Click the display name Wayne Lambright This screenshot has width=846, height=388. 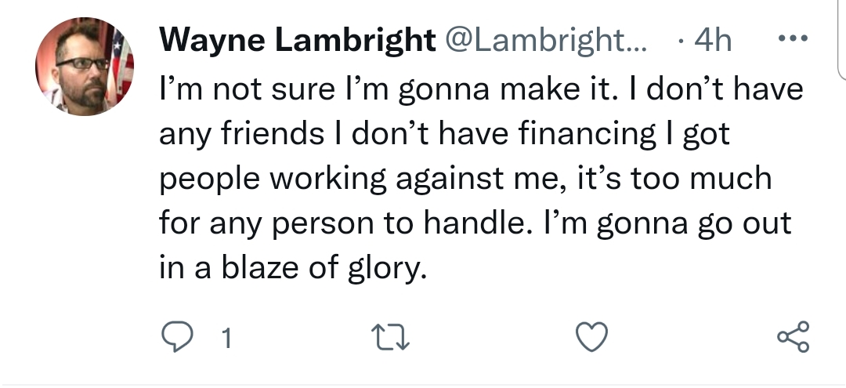tap(297, 40)
